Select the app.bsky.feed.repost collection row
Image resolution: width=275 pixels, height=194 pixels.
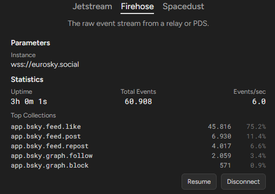click(138, 146)
